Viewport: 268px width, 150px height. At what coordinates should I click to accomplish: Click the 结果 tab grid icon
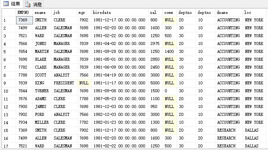point(6,4)
